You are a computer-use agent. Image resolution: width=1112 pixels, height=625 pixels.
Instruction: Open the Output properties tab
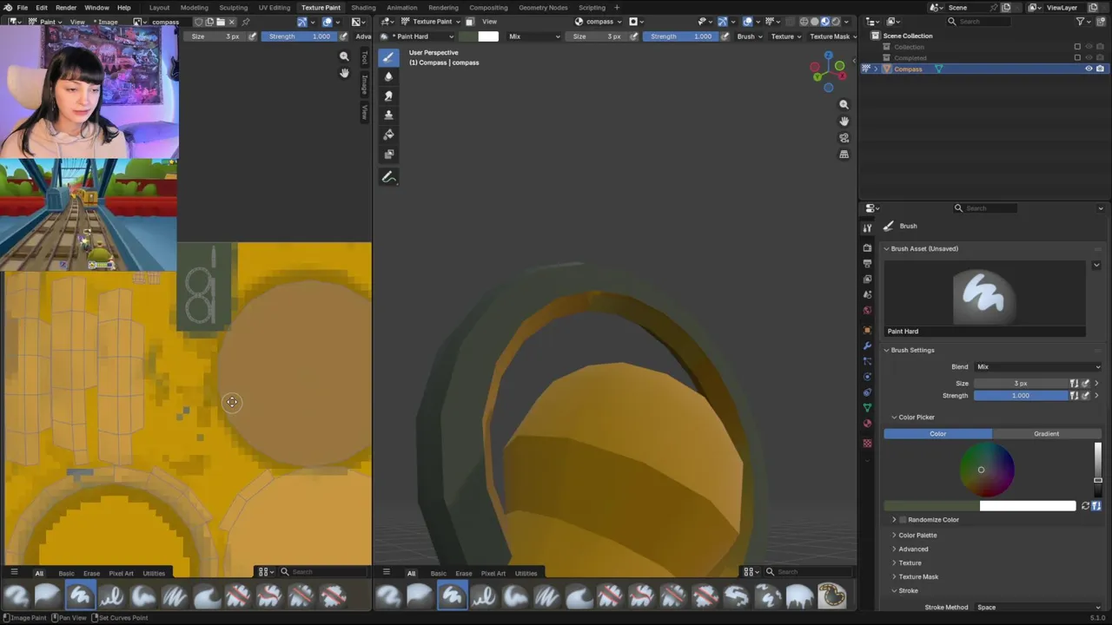pyautogui.click(x=867, y=263)
